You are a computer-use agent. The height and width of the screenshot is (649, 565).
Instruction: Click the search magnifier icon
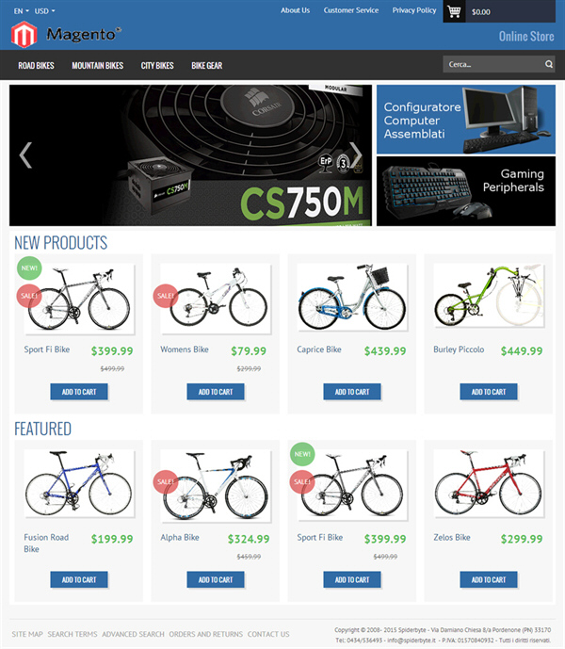tap(549, 64)
